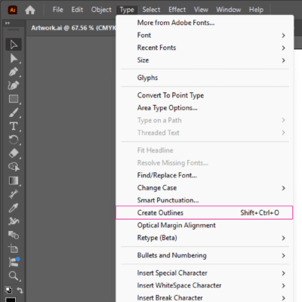This screenshot has height=302, width=302.
Task: Choose Convert To Point Type
Action: pos(205,95)
